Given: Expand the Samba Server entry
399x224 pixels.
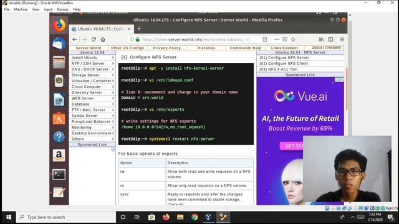Looking at the screenshot, I should (92, 116).
